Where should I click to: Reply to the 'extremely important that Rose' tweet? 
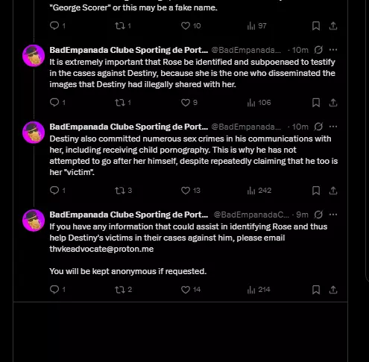57,102
